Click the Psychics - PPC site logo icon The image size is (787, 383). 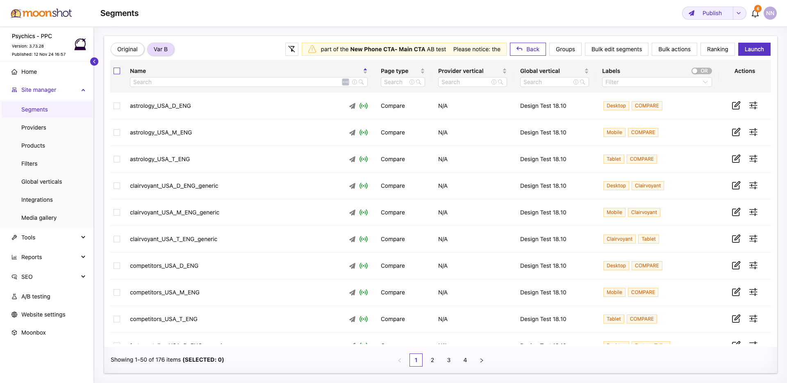(x=80, y=44)
